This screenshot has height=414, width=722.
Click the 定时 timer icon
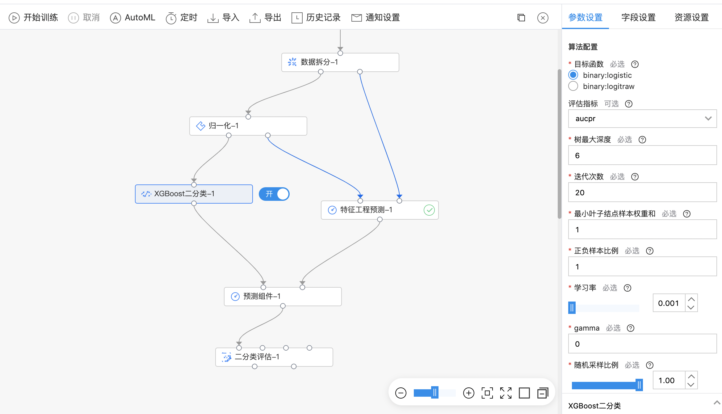pyautogui.click(x=171, y=18)
